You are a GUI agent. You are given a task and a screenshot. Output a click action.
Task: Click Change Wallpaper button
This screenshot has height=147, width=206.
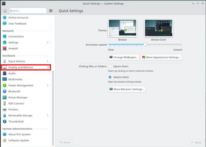click(x=124, y=57)
